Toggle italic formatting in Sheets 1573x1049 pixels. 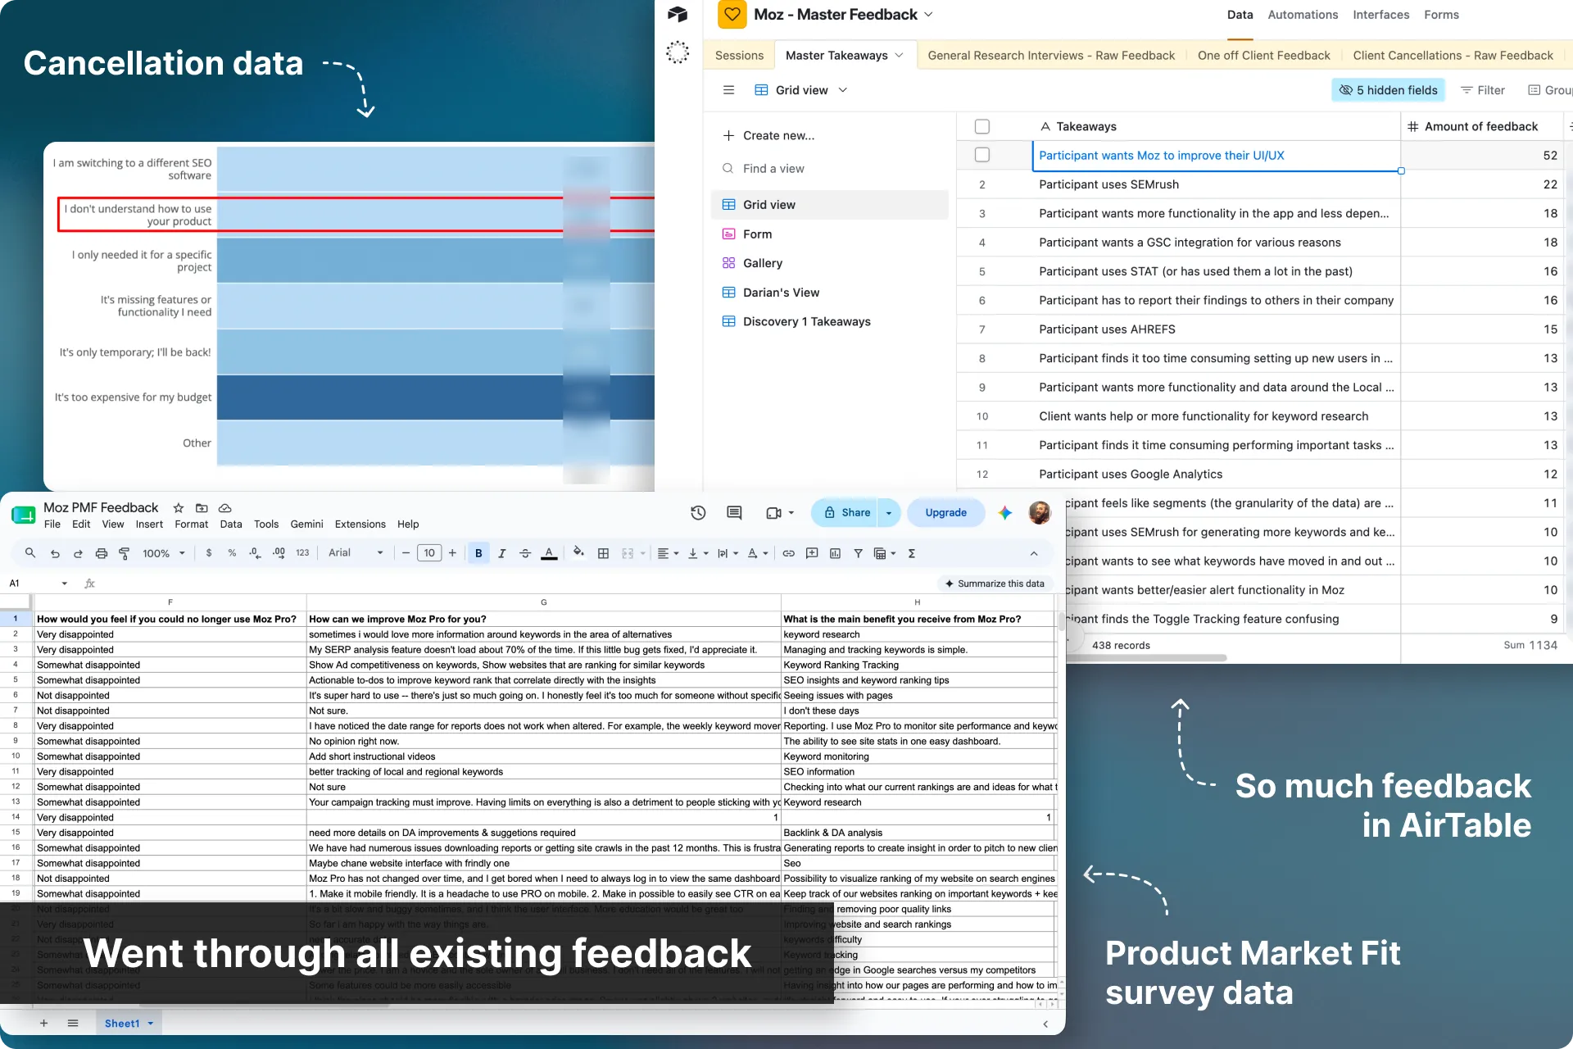(x=502, y=553)
